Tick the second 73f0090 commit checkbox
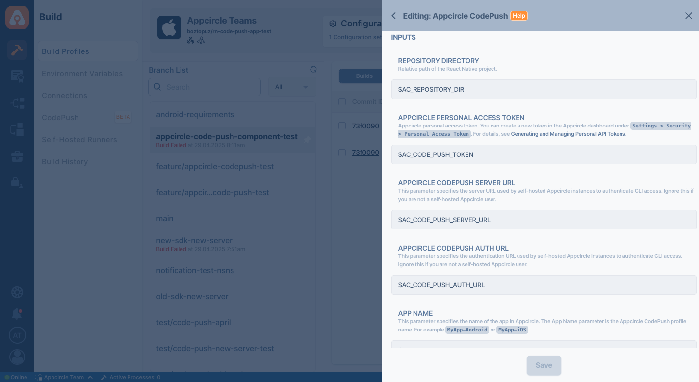 (342, 153)
